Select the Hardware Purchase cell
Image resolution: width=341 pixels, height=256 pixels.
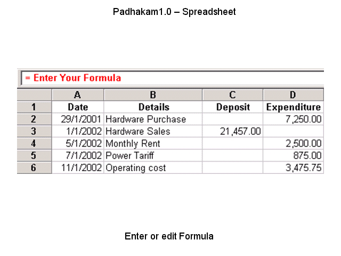[x=153, y=119]
